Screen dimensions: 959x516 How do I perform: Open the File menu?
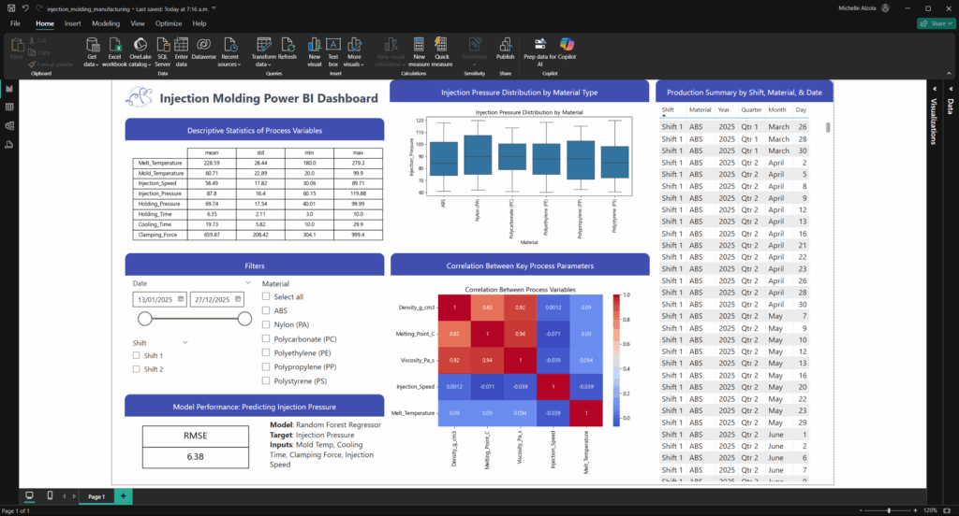tap(15, 22)
